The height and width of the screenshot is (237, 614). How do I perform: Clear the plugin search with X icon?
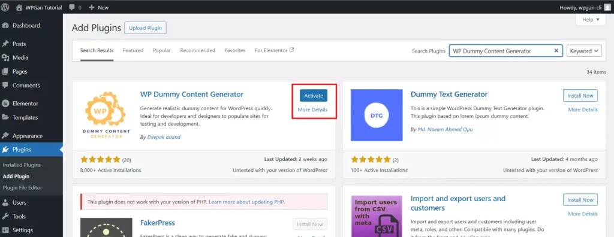[x=556, y=51]
